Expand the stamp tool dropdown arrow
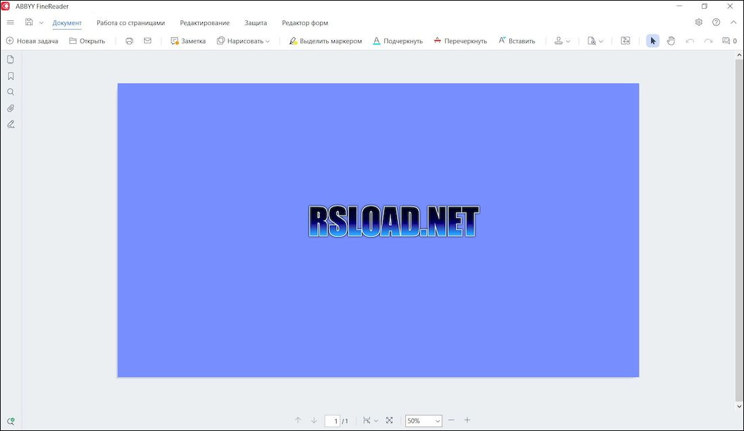Image resolution: width=744 pixels, height=431 pixels. coord(568,41)
